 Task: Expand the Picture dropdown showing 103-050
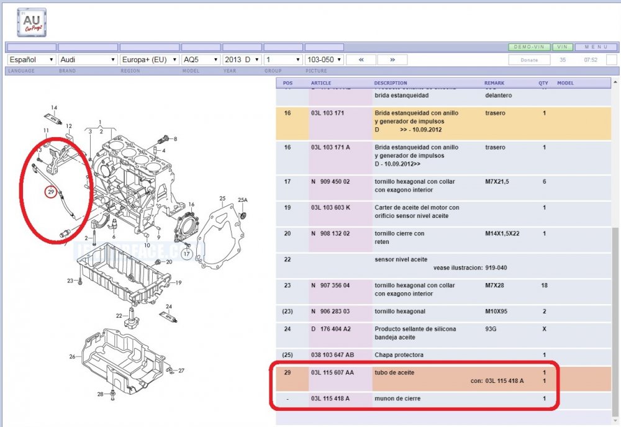tap(324, 60)
